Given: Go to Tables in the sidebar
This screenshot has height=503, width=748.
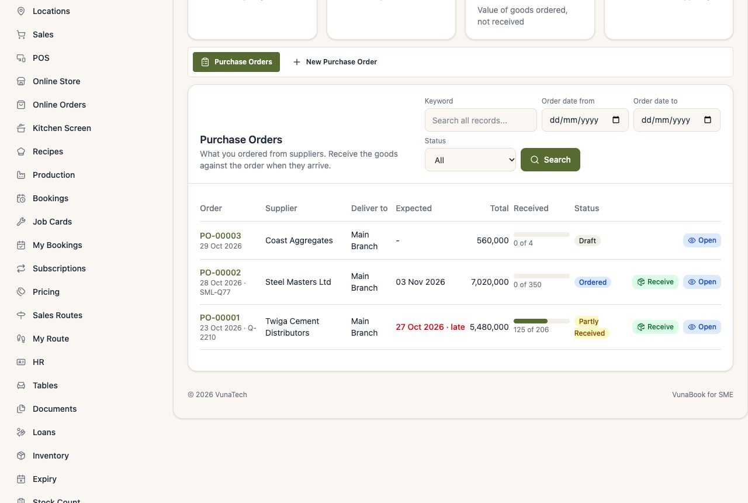Looking at the screenshot, I should click(x=45, y=385).
